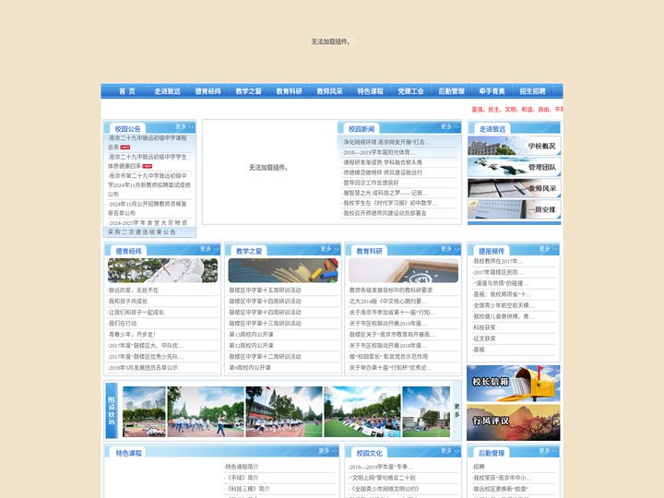Open 我和孩子共成长 article
The width and height of the screenshot is (664, 498).
click(x=128, y=301)
